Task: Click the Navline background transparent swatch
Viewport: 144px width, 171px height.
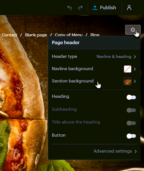Action: click(127, 69)
